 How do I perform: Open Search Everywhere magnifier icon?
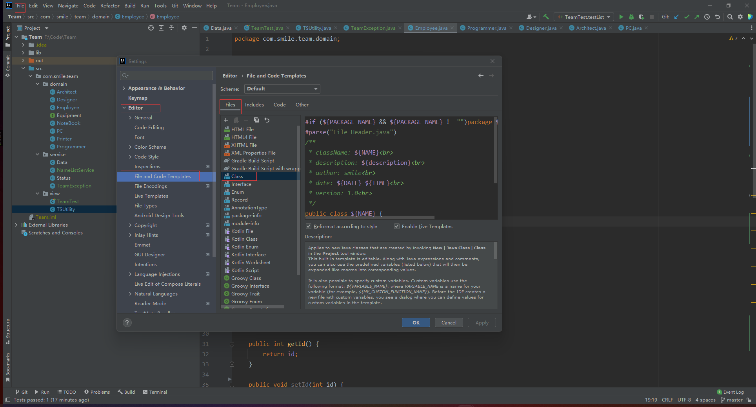point(730,17)
